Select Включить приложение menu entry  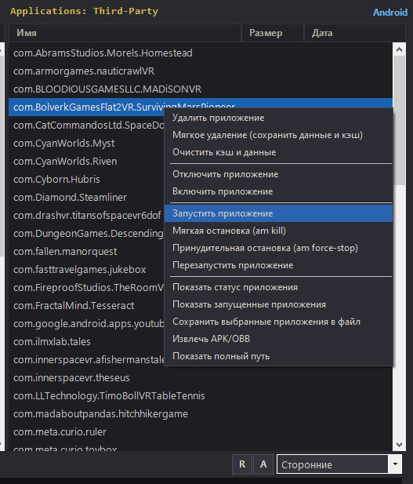coord(278,191)
